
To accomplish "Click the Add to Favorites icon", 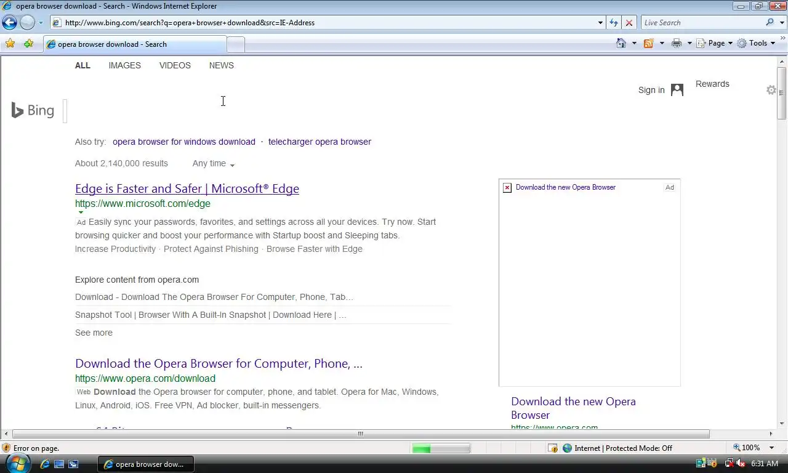I will tap(28, 44).
